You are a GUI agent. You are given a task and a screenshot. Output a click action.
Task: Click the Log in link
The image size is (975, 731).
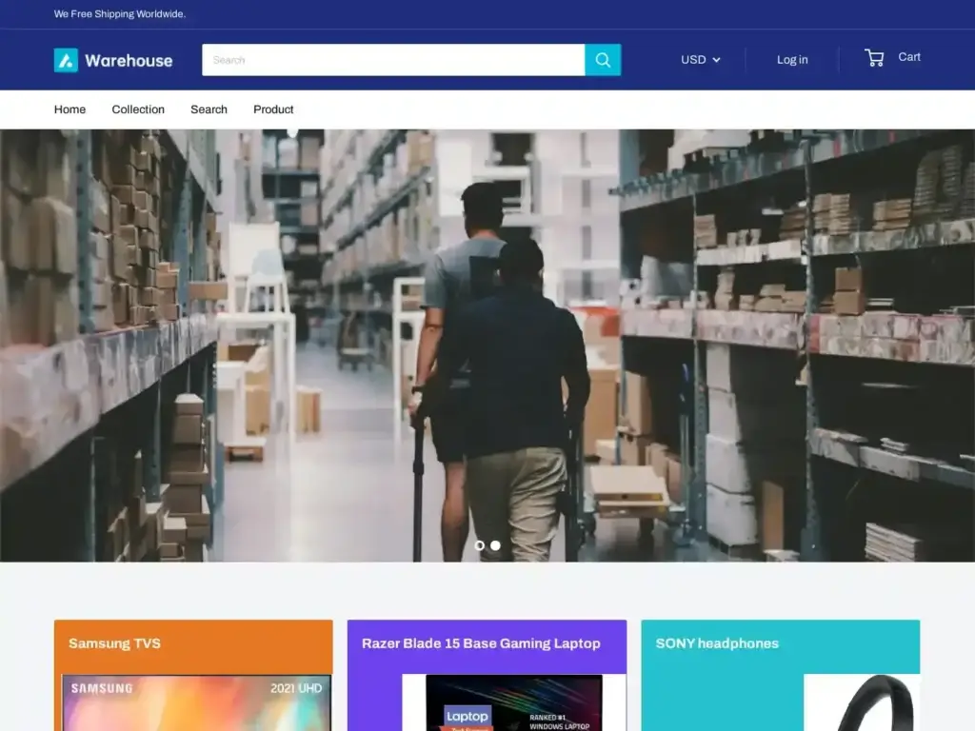point(791,60)
